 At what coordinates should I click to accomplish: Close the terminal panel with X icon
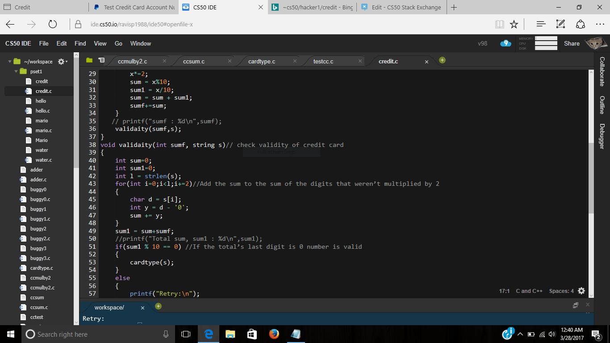tap(588, 305)
